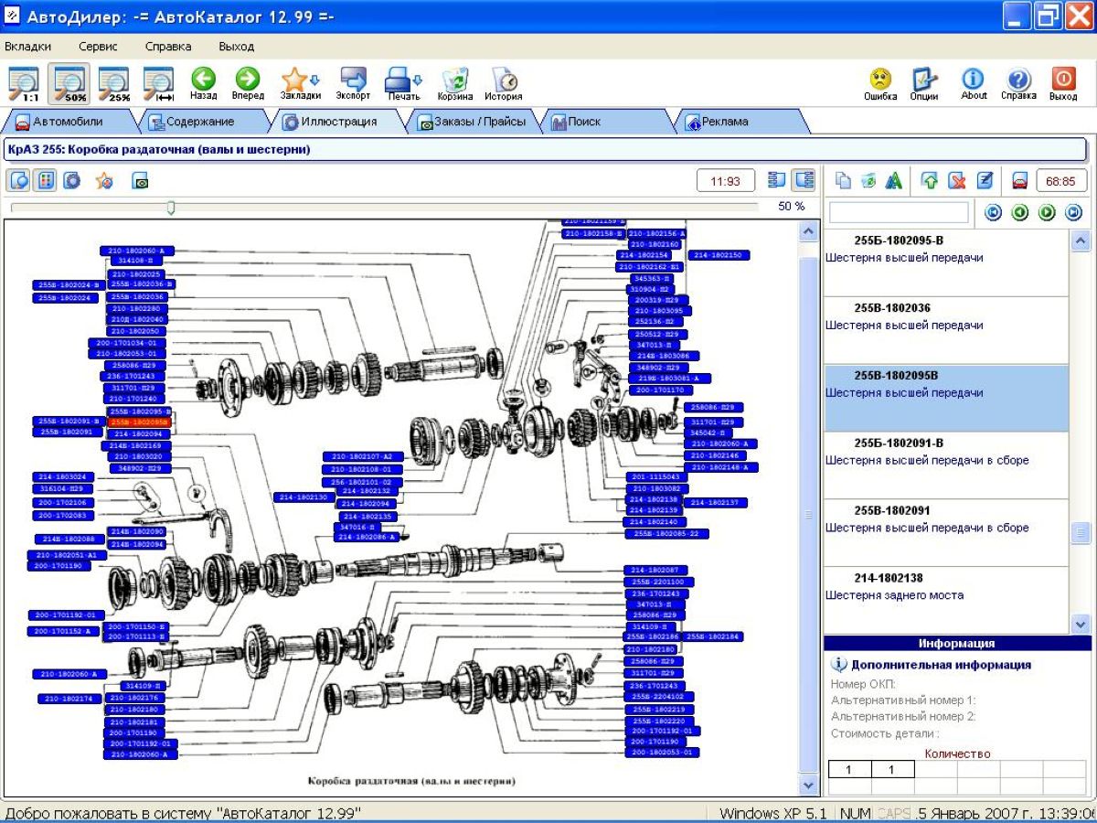
Task: Toggle the colored labels grid button
Action: 44,180
